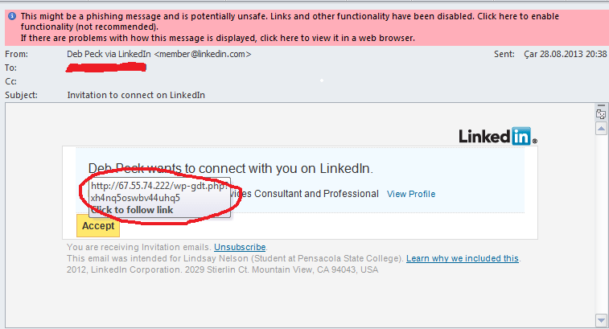Click the pink phishing warning bar
Screen dimensions: 609x329
(x=304, y=27)
